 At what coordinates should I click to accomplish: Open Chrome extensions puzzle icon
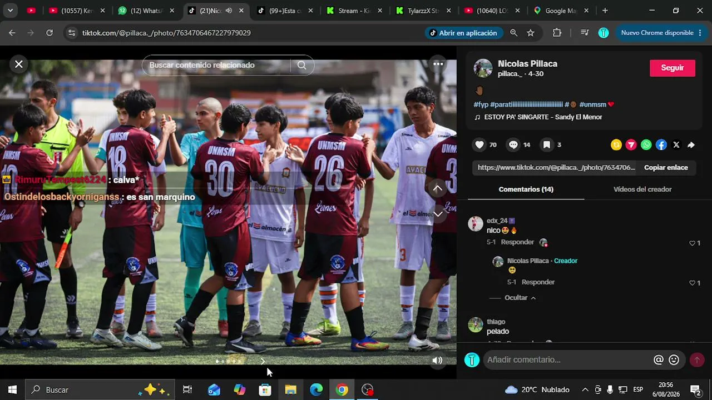coord(557,33)
